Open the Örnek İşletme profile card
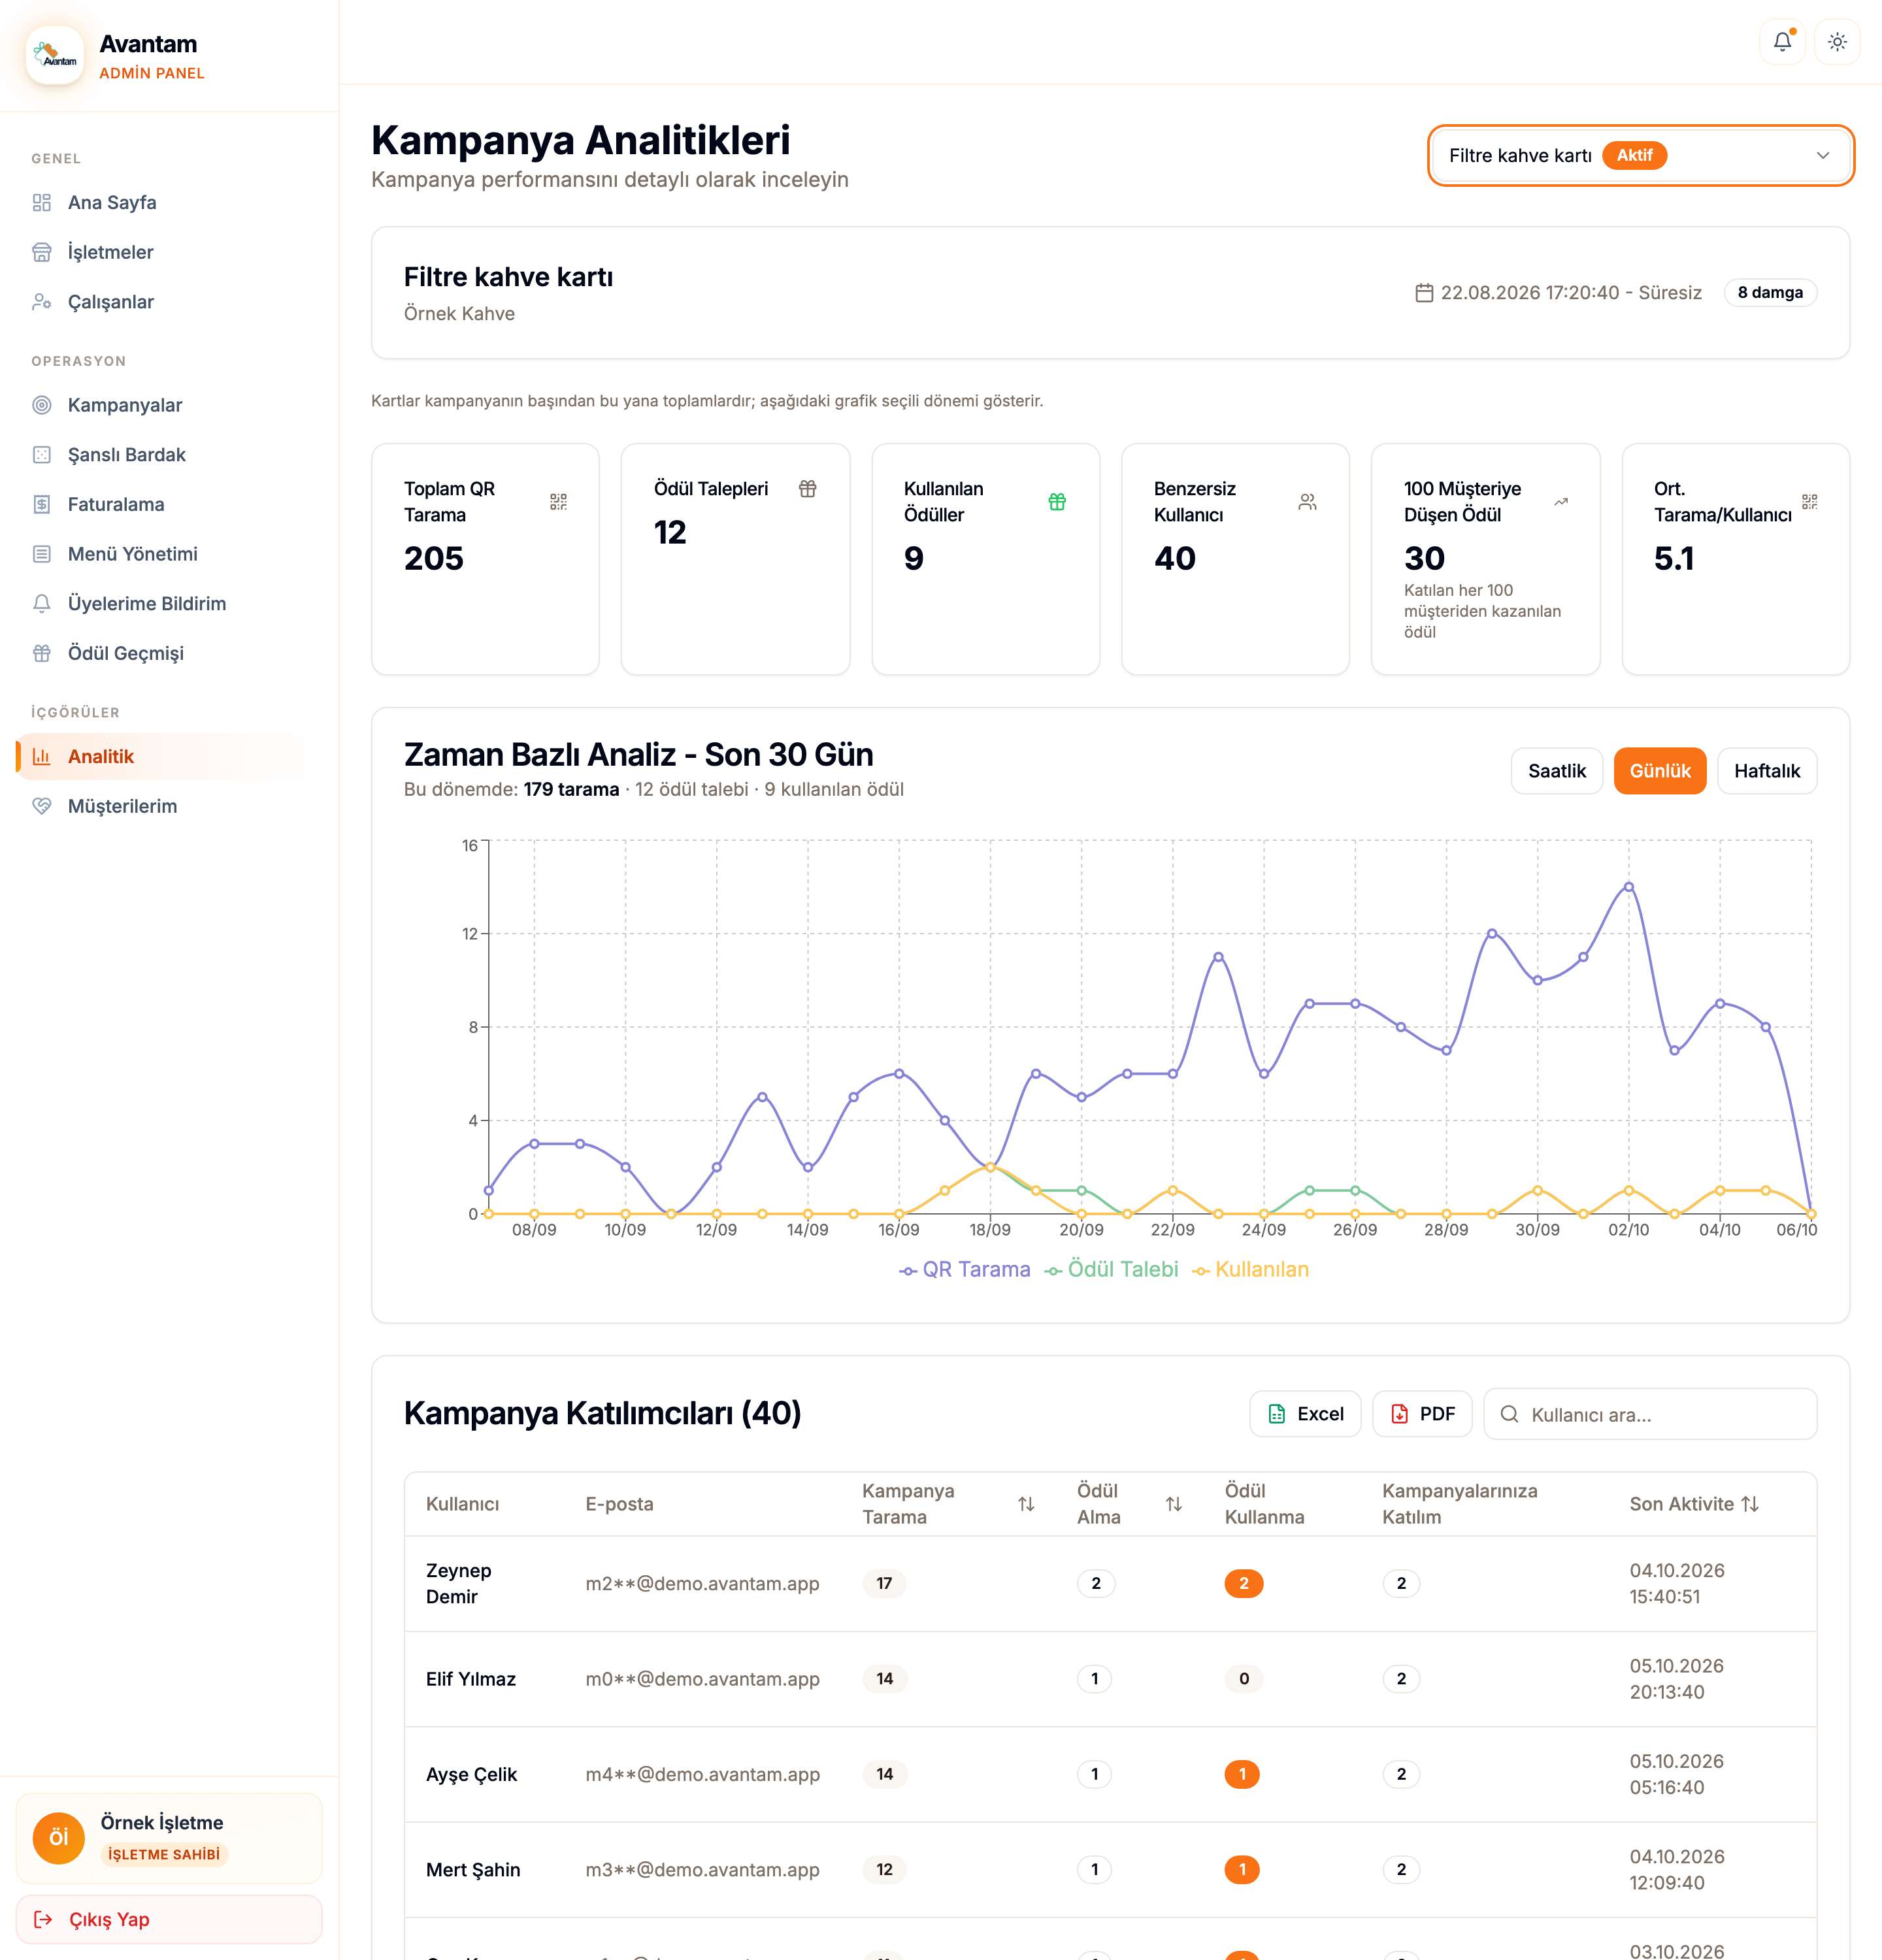 169,1837
